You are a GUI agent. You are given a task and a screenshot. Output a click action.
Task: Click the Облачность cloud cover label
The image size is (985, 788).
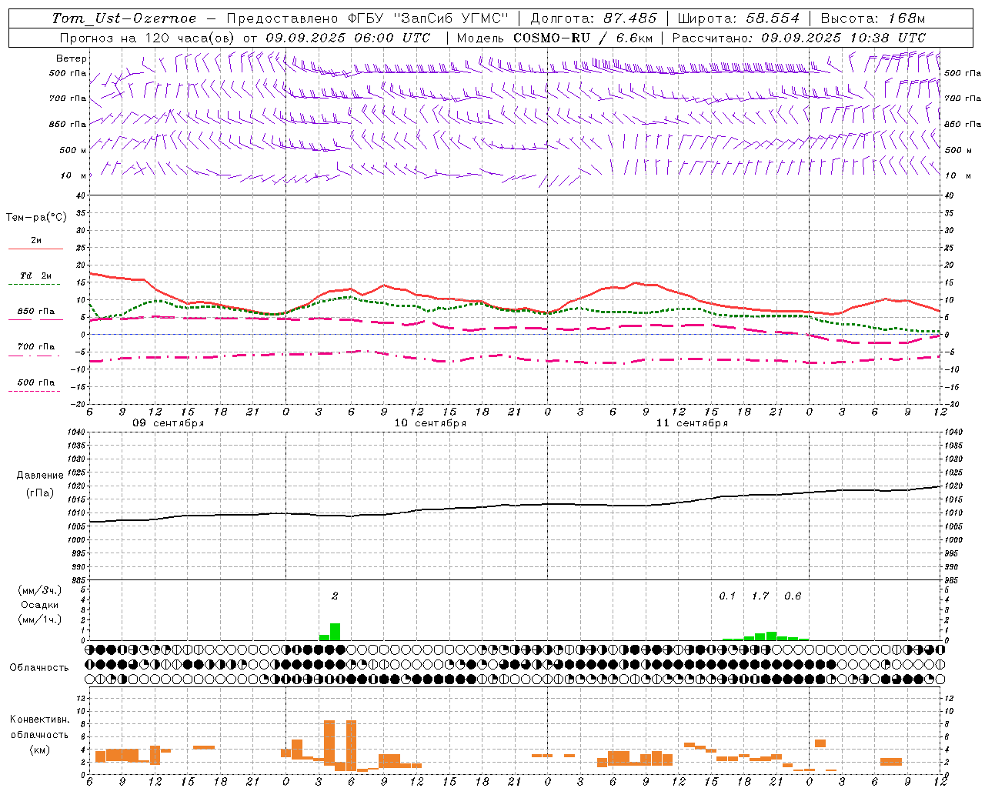pos(39,668)
